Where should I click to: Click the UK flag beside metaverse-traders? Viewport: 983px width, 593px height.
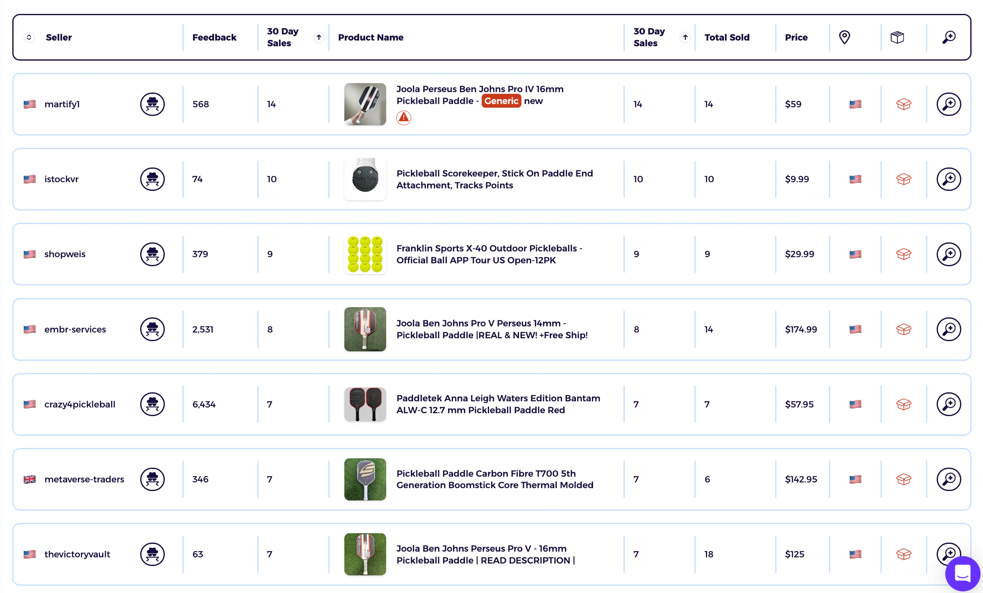click(30, 479)
